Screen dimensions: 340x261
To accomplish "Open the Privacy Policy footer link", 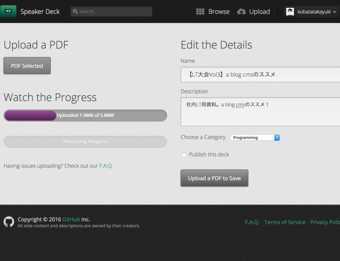I will point(325,222).
